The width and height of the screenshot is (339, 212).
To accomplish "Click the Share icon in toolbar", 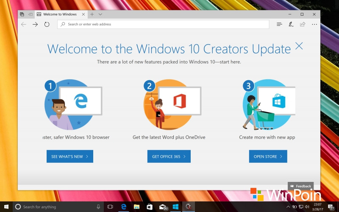I will coord(303,24).
